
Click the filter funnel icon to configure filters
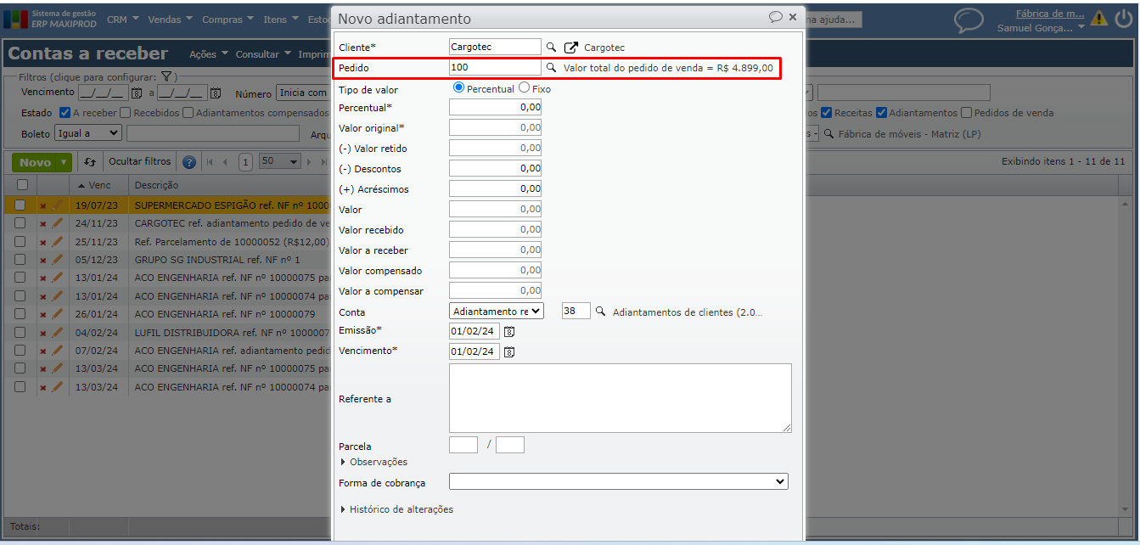click(x=166, y=77)
